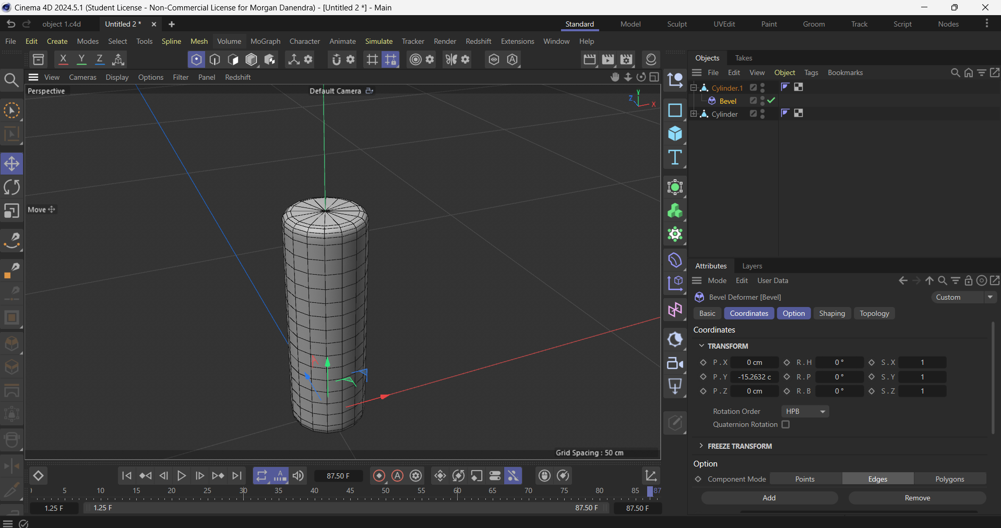Click the Add button under Option
Screen dimensions: 1001x528
pos(769,498)
